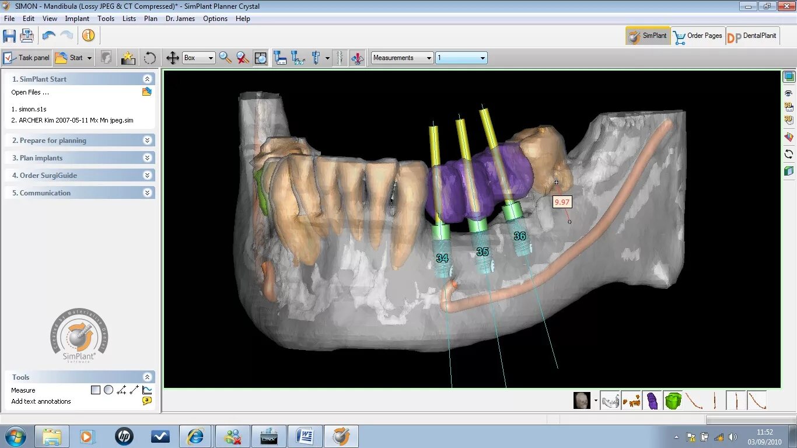Click the 3D panel icon with label box
The width and height of the screenshot is (797, 448).
point(789,106)
